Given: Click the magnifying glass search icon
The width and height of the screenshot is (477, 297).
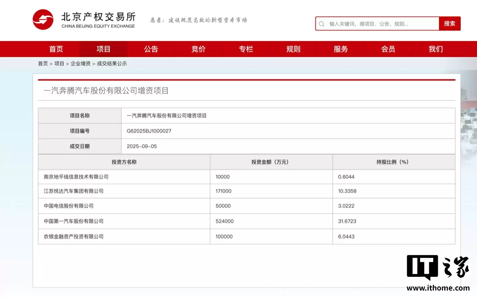Looking at the screenshot, I should [321, 23].
